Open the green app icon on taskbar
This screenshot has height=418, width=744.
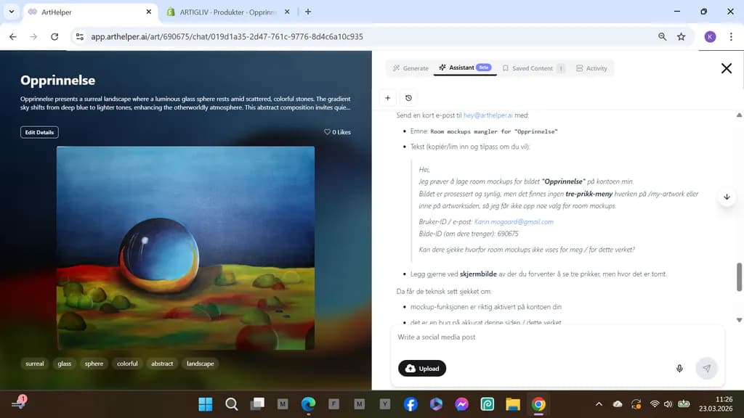pos(488,404)
